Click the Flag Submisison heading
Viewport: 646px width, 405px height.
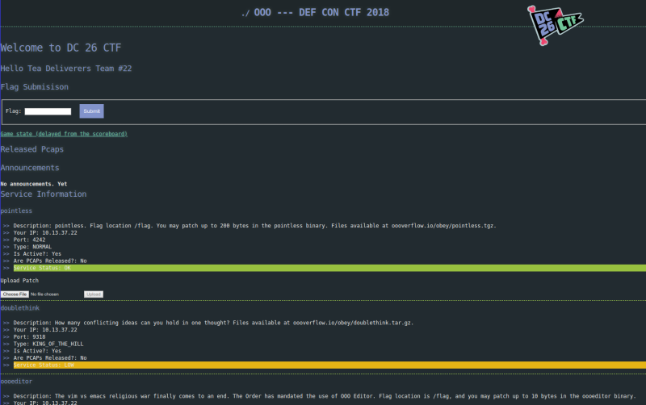[x=35, y=87]
